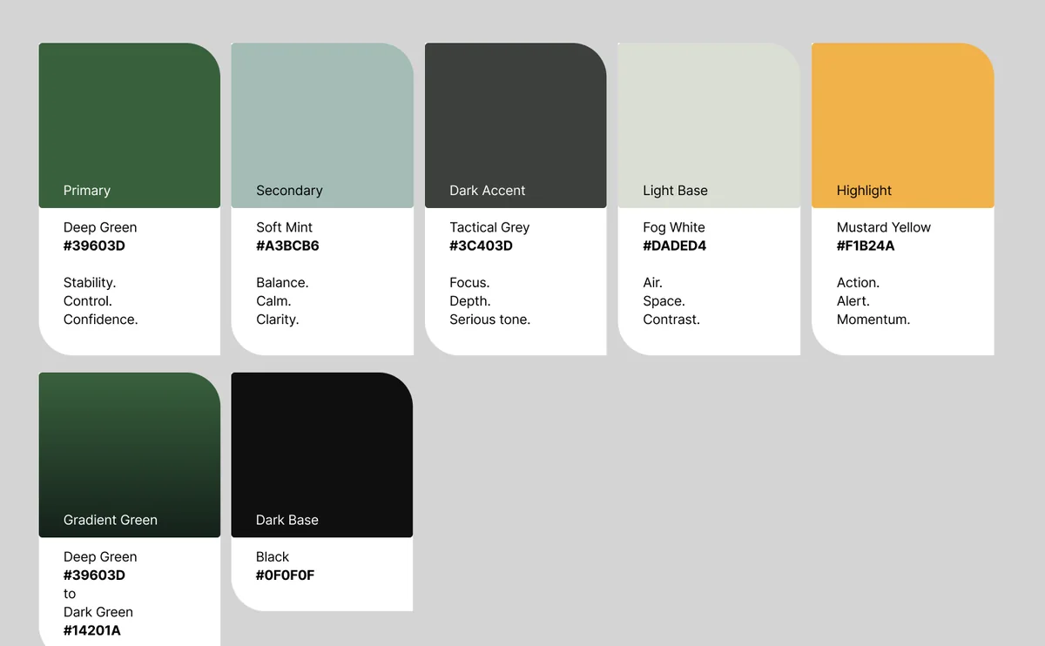Click the "Highlight" label
This screenshot has height=646, width=1045.
tap(864, 191)
